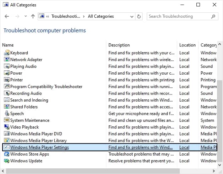Go back with the back arrow

pos(7,16)
